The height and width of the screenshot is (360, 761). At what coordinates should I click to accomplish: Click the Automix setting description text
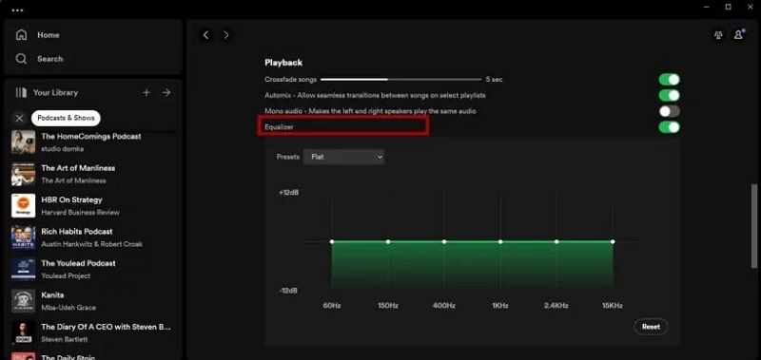pos(375,95)
